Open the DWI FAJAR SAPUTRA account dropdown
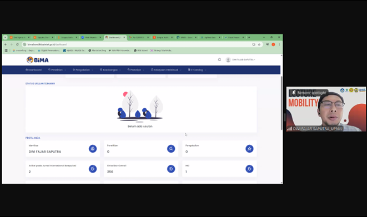The image size is (367, 217). click(244, 59)
